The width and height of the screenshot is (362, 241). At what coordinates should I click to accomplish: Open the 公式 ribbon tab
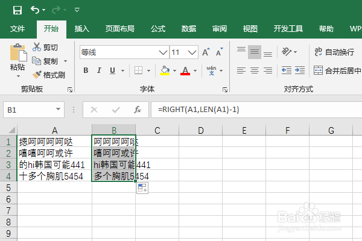[158, 29]
